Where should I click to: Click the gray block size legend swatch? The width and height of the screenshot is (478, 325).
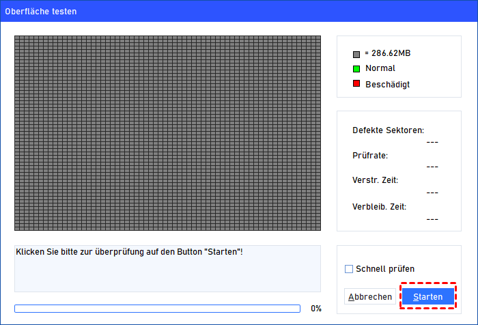(356, 54)
